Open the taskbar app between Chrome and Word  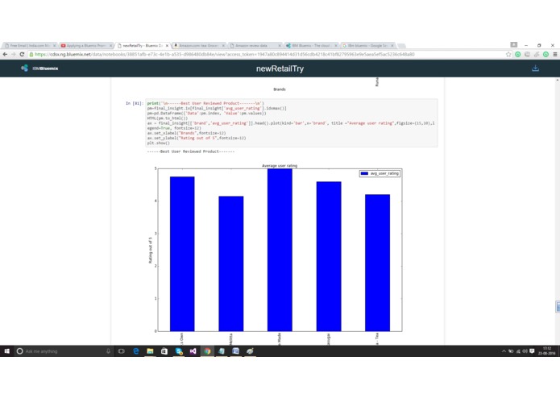coord(222,351)
